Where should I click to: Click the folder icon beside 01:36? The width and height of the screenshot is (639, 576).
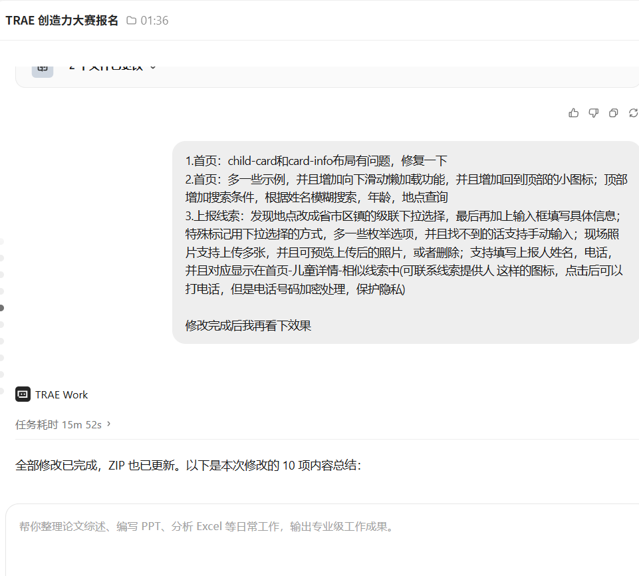point(131,21)
